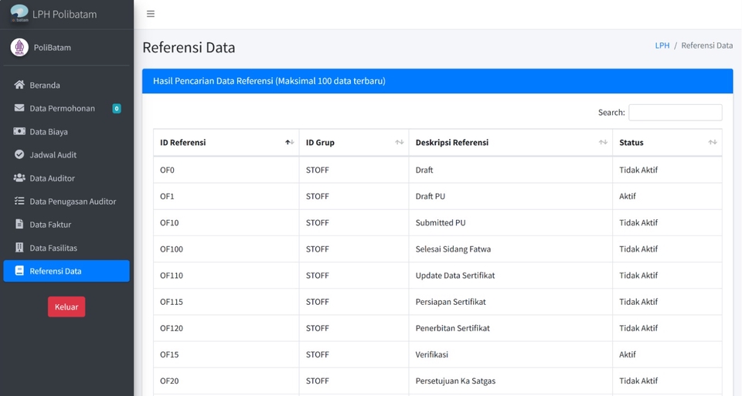Open Data Penugasan Auditor menu item
Screen dimensions: 742x396
(x=66, y=201)
